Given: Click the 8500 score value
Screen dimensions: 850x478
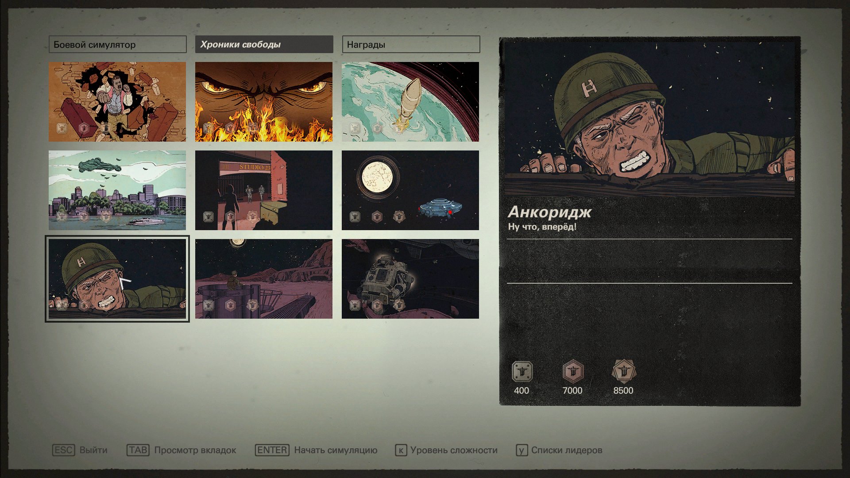Looking at the screenshot, I should pos(623,390).
